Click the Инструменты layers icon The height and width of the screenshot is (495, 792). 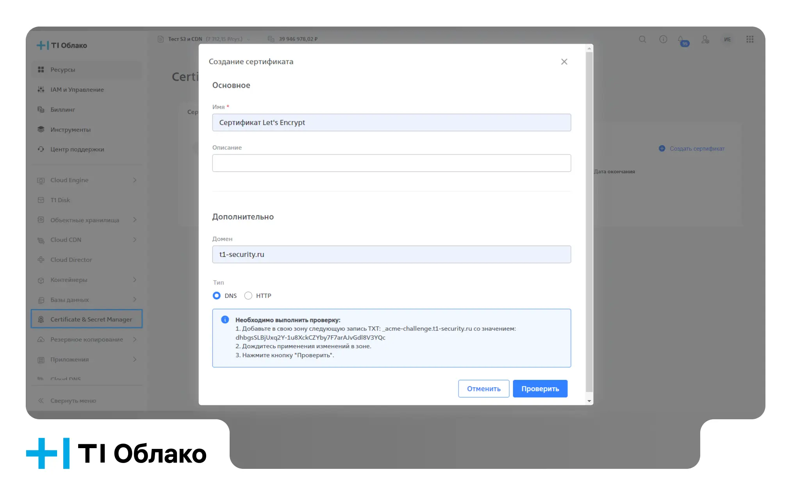pyautogui.click(x=41, y=129)
